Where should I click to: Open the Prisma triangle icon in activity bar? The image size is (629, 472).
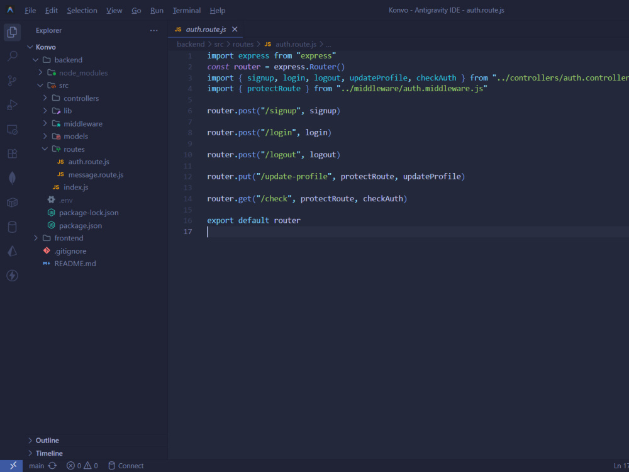pos(12,251)
